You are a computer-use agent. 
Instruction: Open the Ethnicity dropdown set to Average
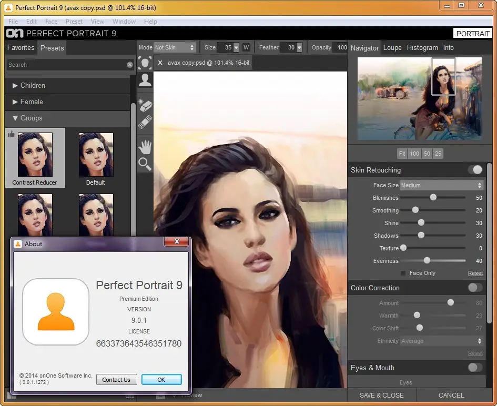[x=442, y=341]
